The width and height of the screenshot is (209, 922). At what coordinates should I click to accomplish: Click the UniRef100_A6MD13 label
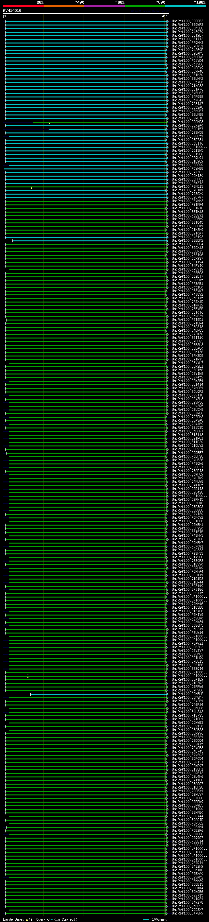coord(187,186)
